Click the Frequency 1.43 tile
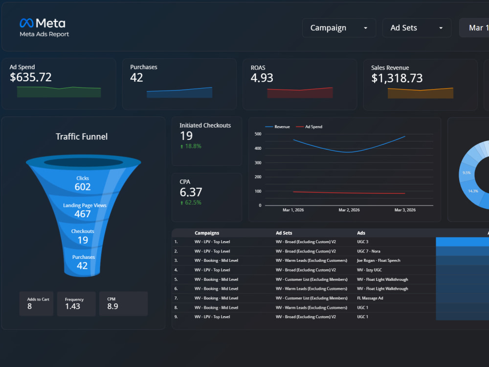489x367 pixels. pyautogui.click(x=76, y=304)
